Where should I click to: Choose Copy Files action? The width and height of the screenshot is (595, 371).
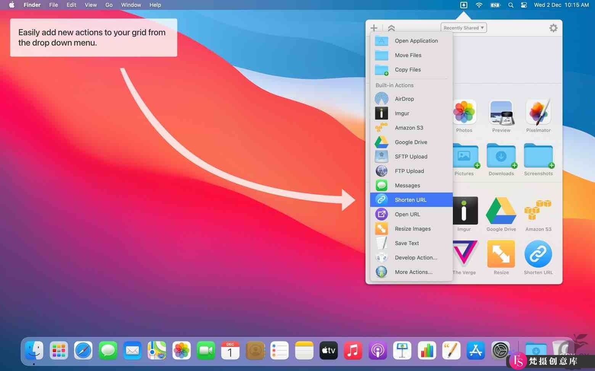pos(411,70)
